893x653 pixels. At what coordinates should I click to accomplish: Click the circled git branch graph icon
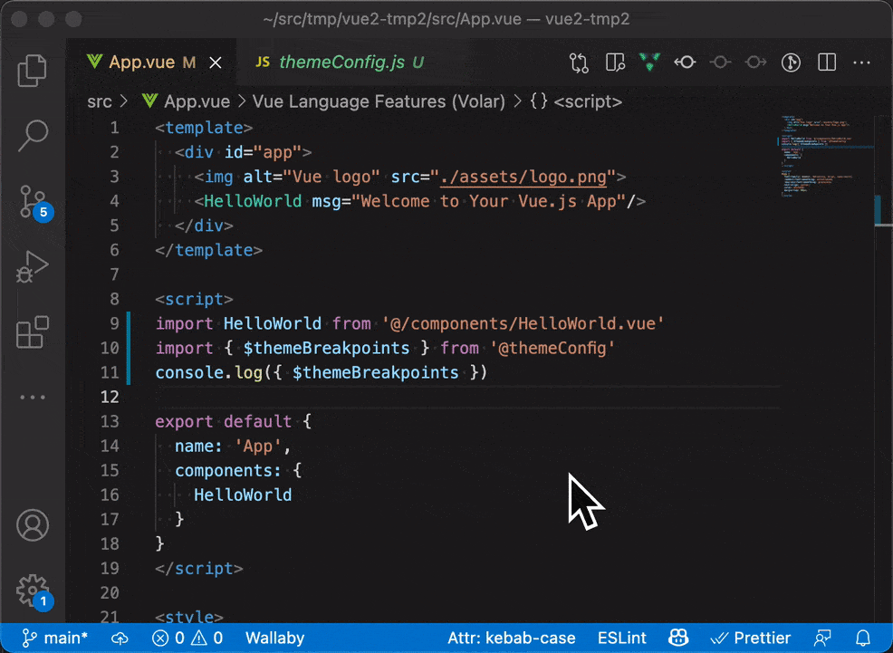pyautogui.click(x=791, y=62)
